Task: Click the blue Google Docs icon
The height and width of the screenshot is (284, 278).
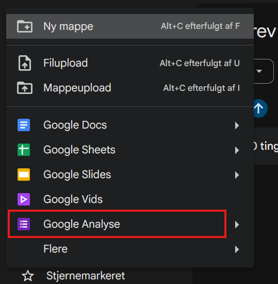Action: click(x=24, y=125)
